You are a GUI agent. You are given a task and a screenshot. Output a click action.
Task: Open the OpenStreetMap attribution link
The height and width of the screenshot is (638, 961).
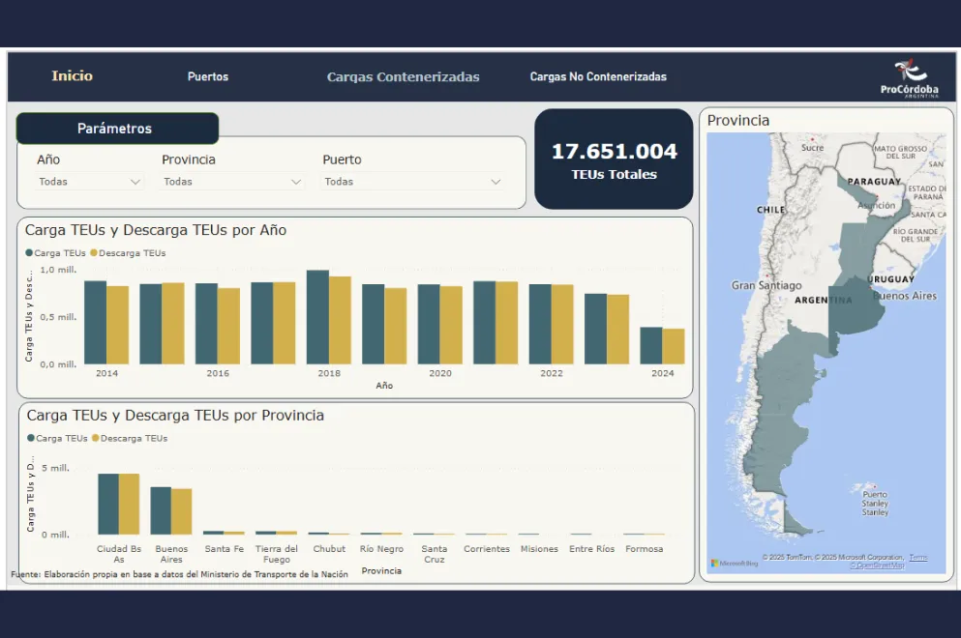point(878,565)
